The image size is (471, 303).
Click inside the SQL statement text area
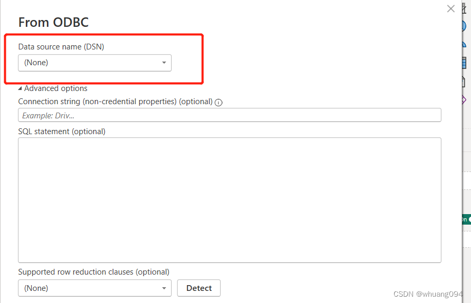(230, 199)
